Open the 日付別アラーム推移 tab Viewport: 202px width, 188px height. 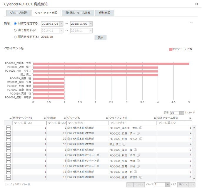[x=78, y=13]
